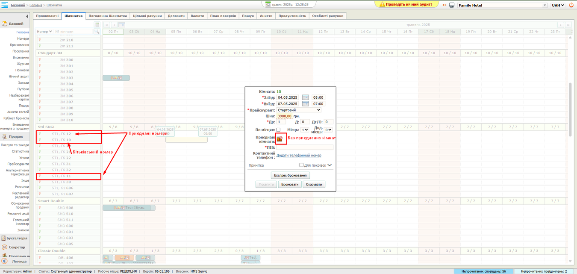Viewport: 577px width, 274px height.
Task: Click the connected rooms icon
Action: [280, 138]
